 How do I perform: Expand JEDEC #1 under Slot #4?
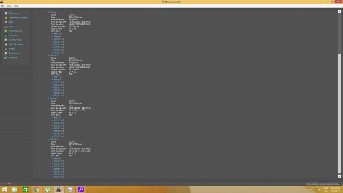coord(52,177)
